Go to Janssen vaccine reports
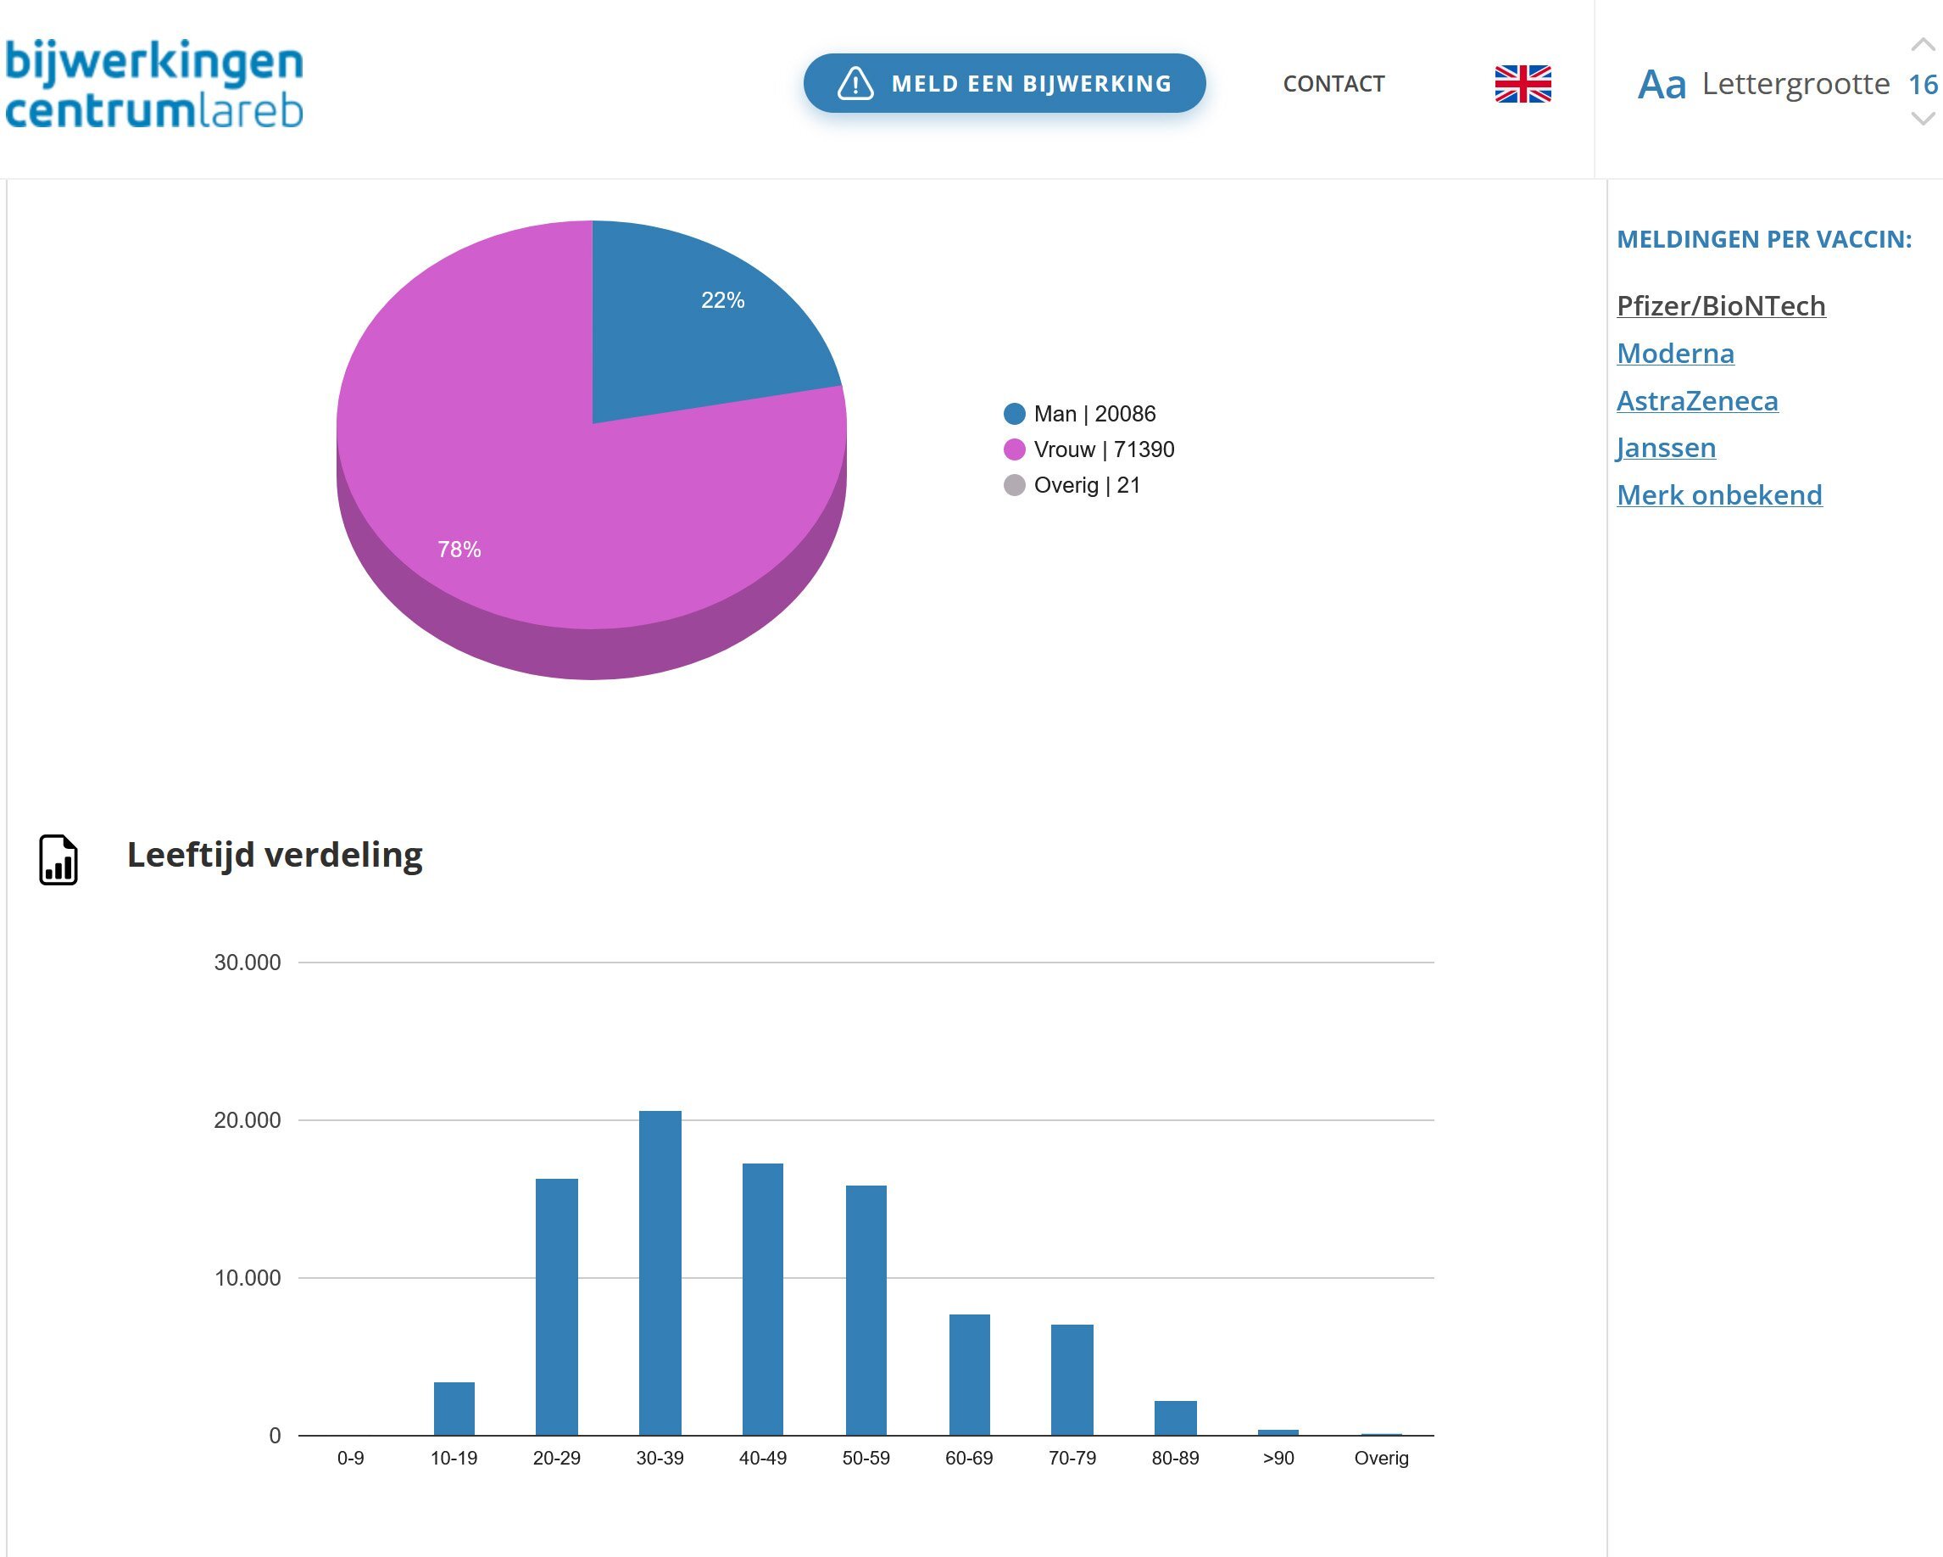Viewport: 1943px width, 1557px height. pyautogui.click(x=1666, y=448)
